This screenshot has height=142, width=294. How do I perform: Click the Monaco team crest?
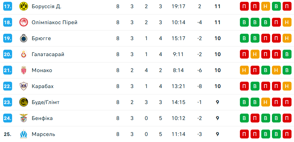(23, 70)
